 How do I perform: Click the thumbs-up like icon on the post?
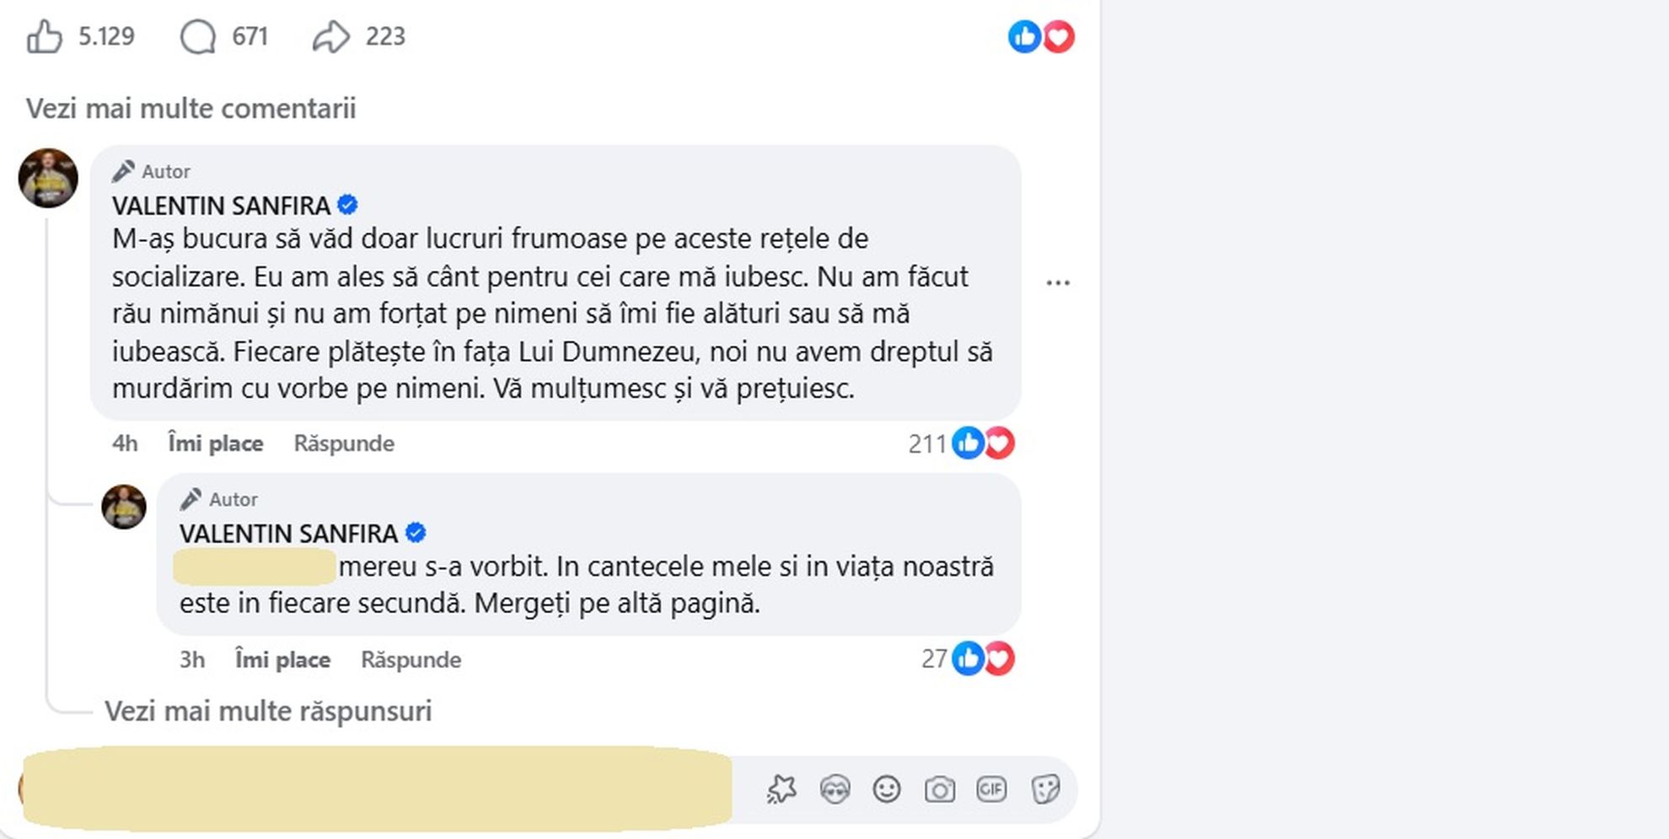pyautogui.click(x=45, y=37)
